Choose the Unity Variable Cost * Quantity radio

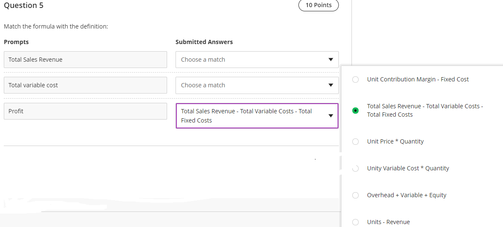[355, 169]
